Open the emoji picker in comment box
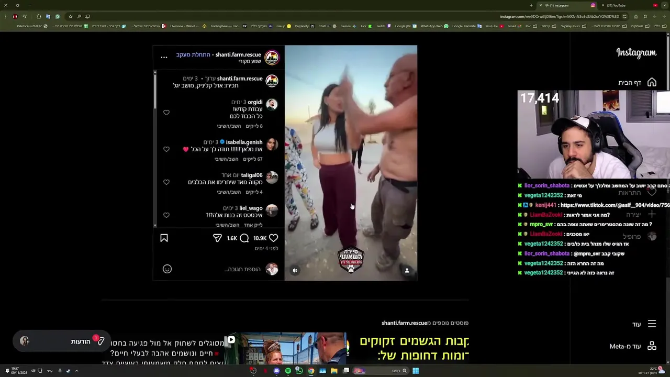The width and height of the screenshot is (670, 377). [167, 269]
